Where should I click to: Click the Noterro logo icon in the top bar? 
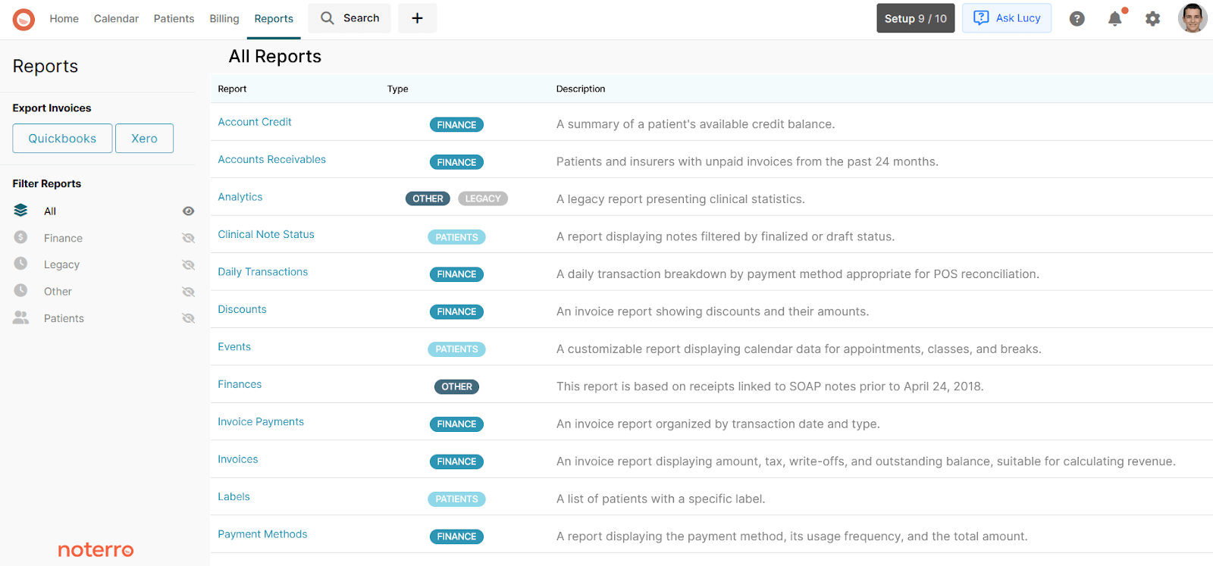(x=24, y=19)
